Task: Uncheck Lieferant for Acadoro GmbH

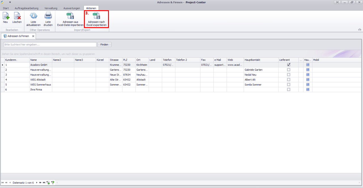Action: (289, 65)
